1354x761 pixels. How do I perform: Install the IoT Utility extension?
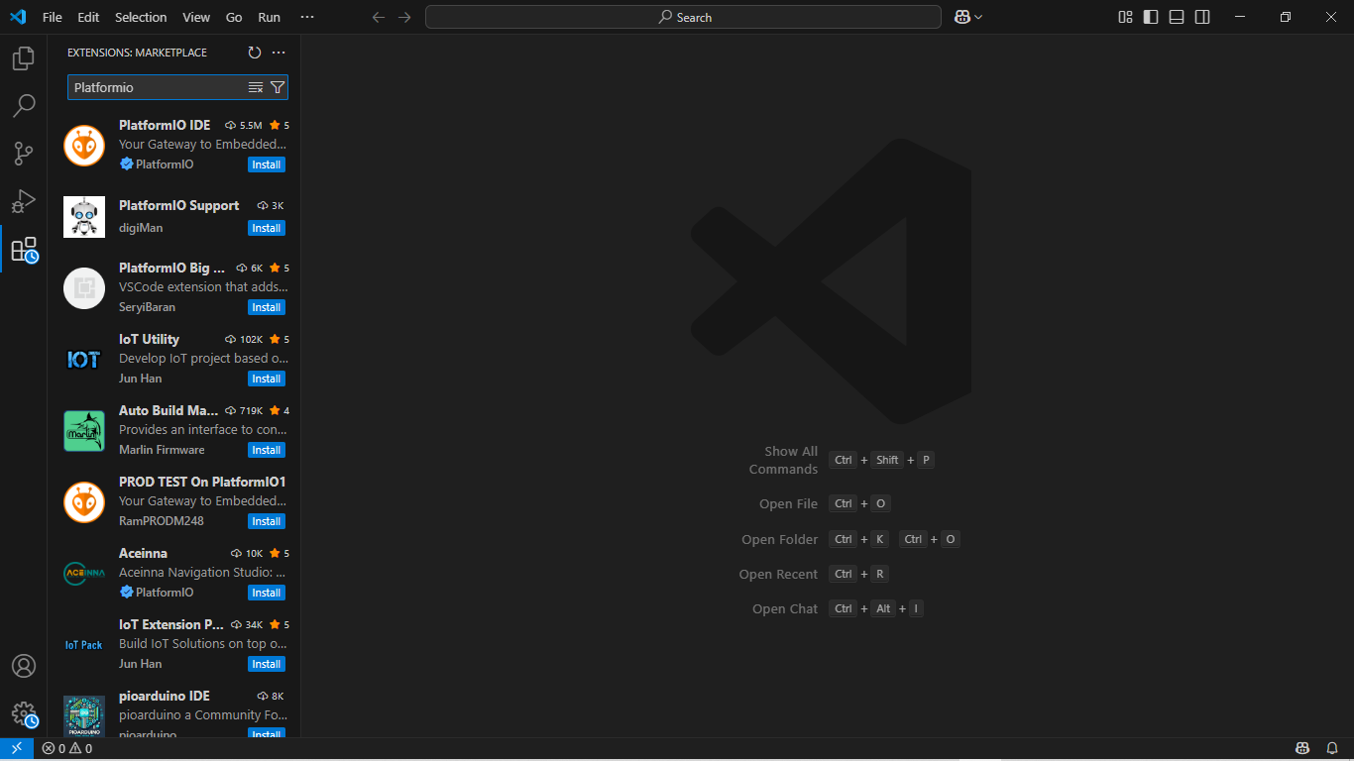point(267,379)
